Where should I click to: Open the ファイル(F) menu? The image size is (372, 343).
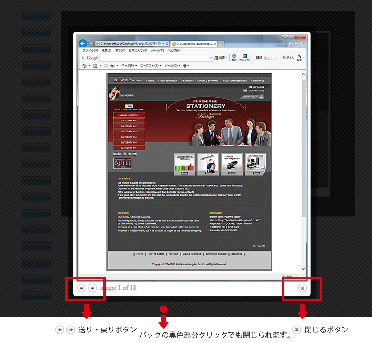(x=90, y=50)
